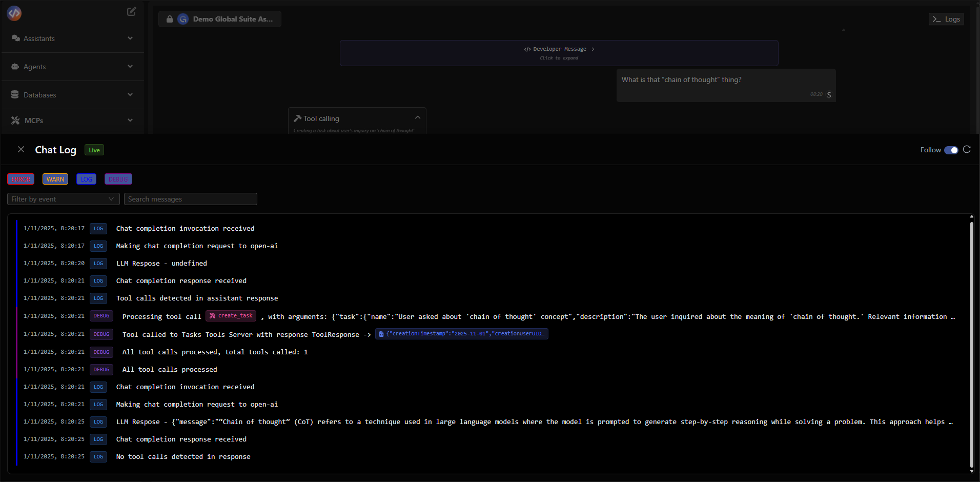This screenshot has height=482, width=980.
Task: Disable the Follow toggle
Action: click(952, 150)
